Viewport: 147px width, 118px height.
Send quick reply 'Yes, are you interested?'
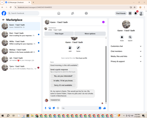tap(63, 76)
